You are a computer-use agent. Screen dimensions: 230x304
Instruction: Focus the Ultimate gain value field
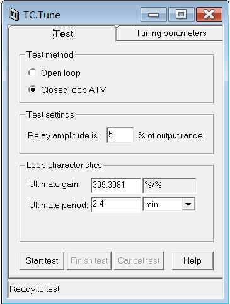(116, 185)
